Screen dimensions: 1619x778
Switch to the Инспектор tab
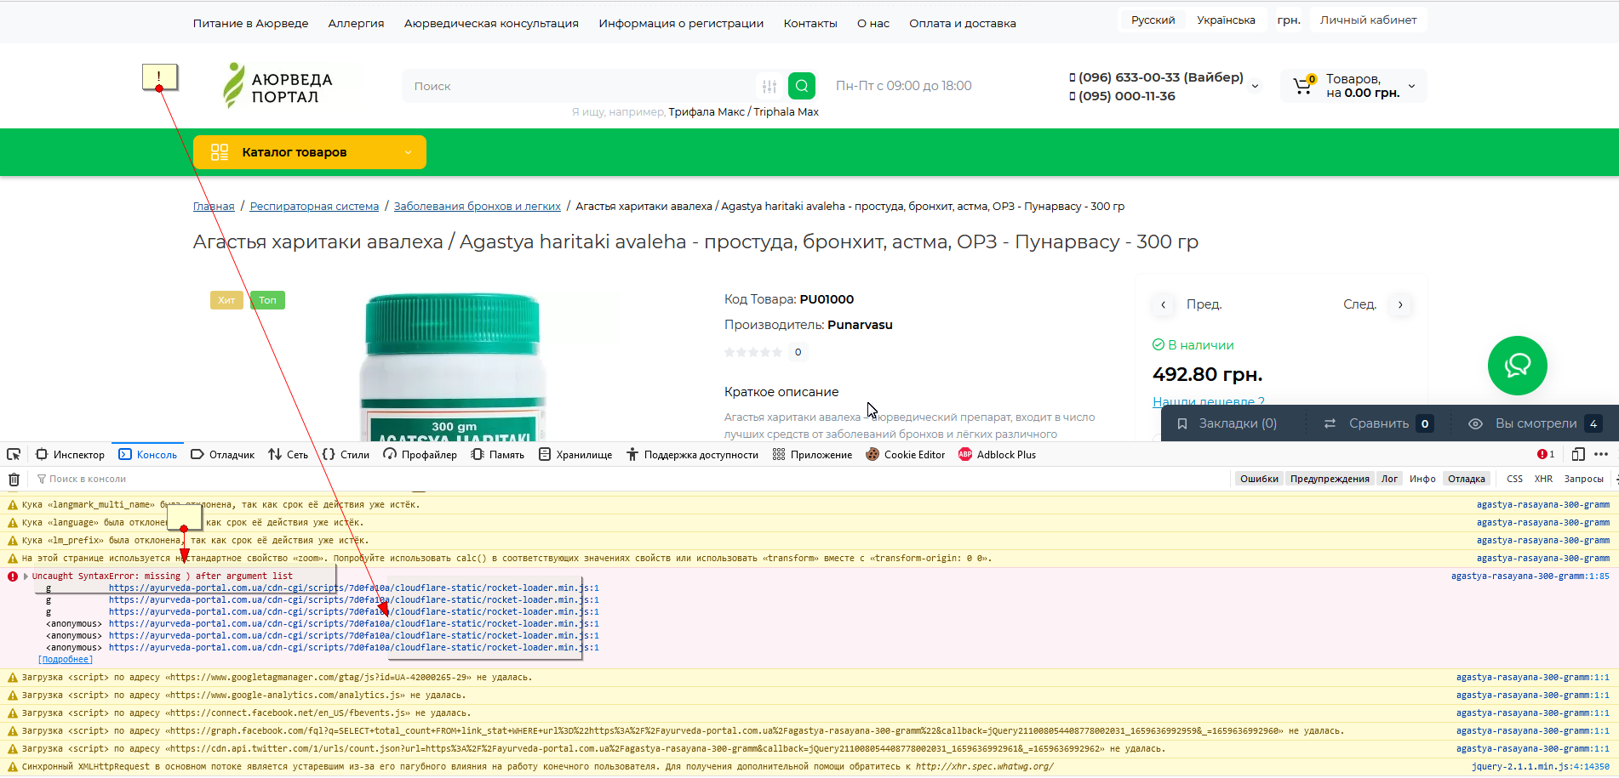(71, 455)
